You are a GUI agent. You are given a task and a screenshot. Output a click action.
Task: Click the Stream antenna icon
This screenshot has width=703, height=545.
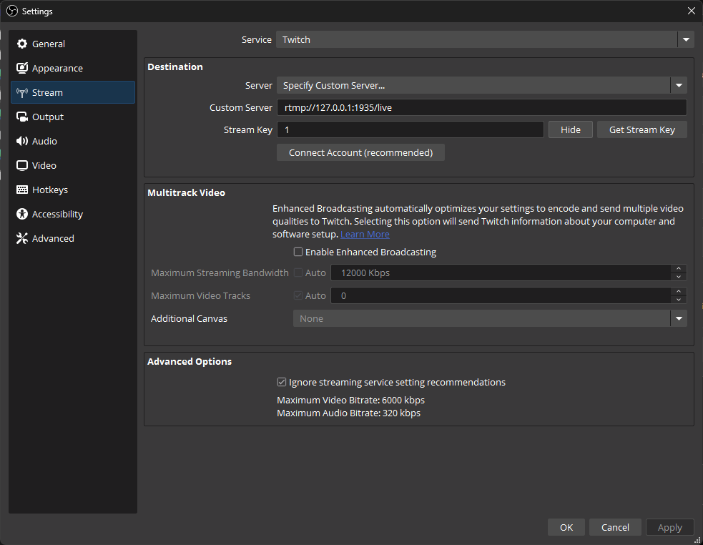pos(22,92)
